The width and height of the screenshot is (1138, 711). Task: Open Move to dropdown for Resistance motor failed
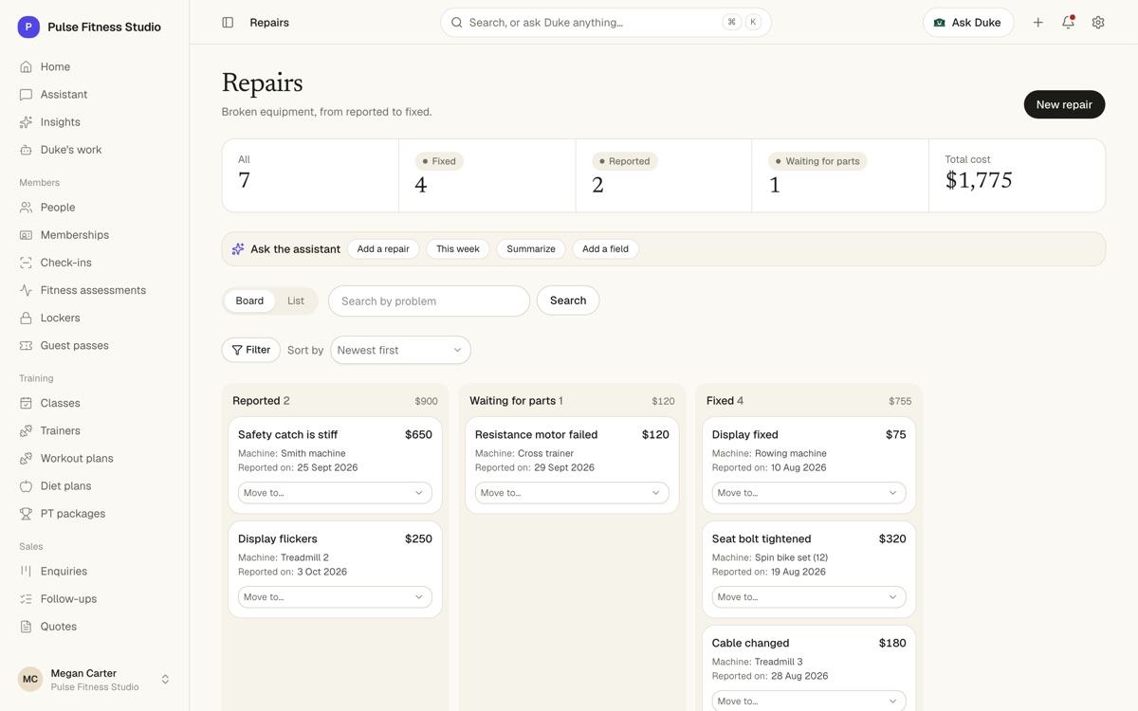click(572, 493)
